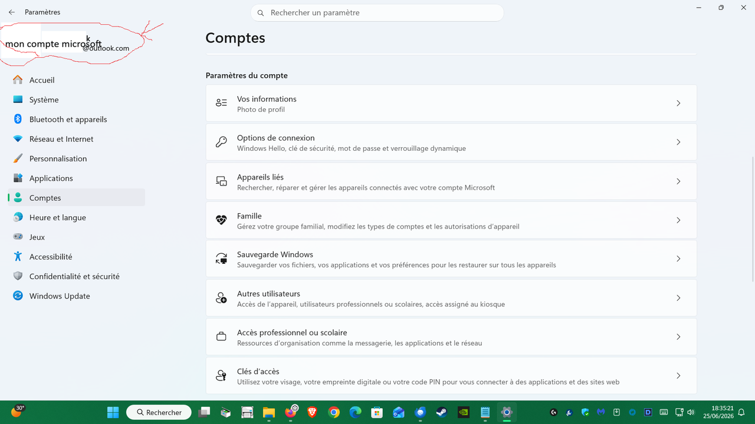Open the Malwarebytes tray icon
The width and height of the screenshot is (755, 424).
pos(600,412)
